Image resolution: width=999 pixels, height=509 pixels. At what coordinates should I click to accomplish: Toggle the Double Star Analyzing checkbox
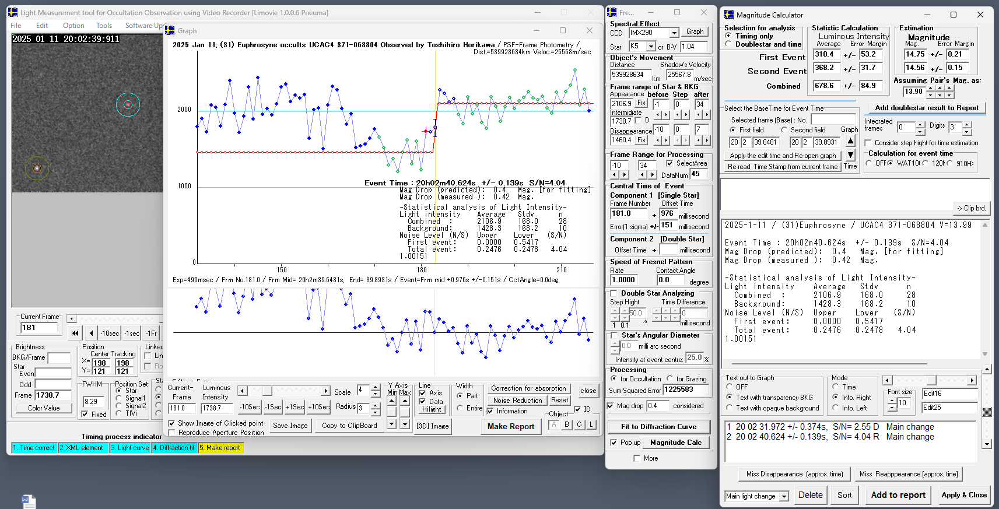pyautogui.click(x=614, y=293)
